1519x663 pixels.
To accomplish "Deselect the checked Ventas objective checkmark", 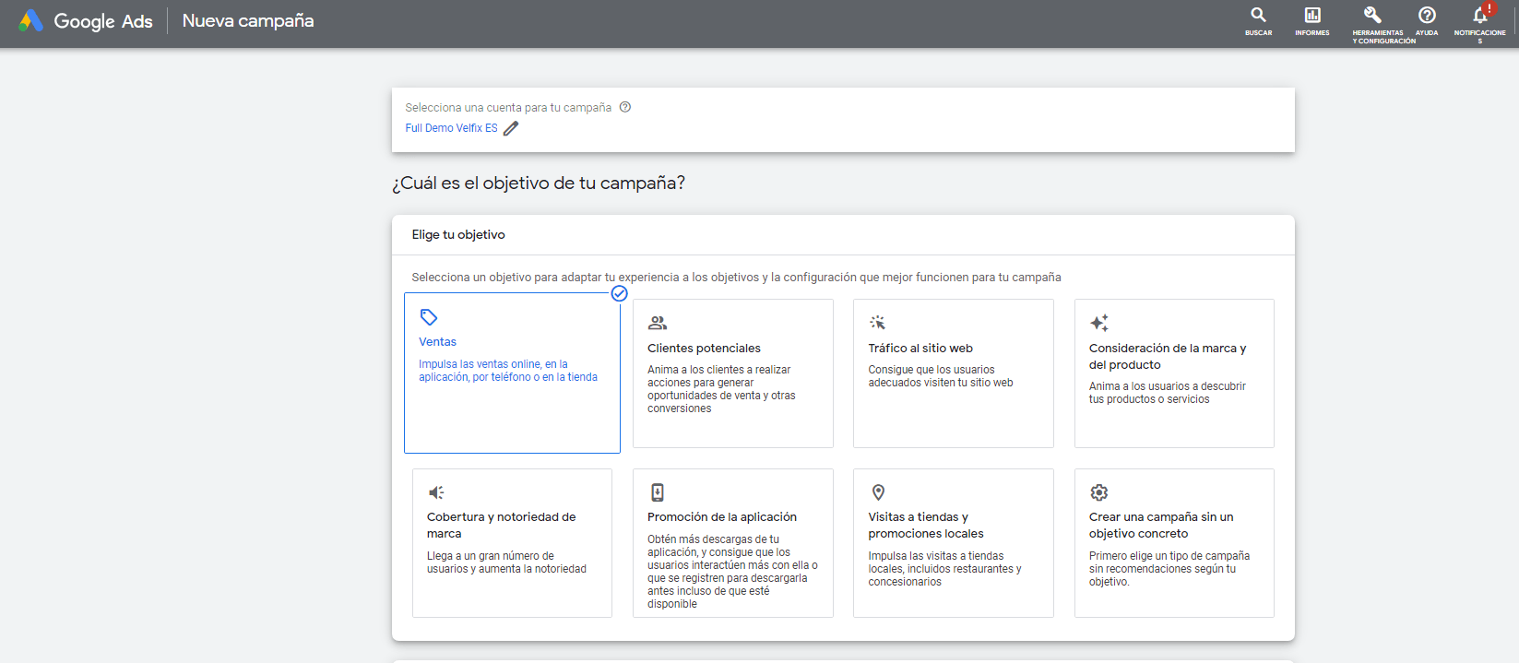I will [620, 293].
